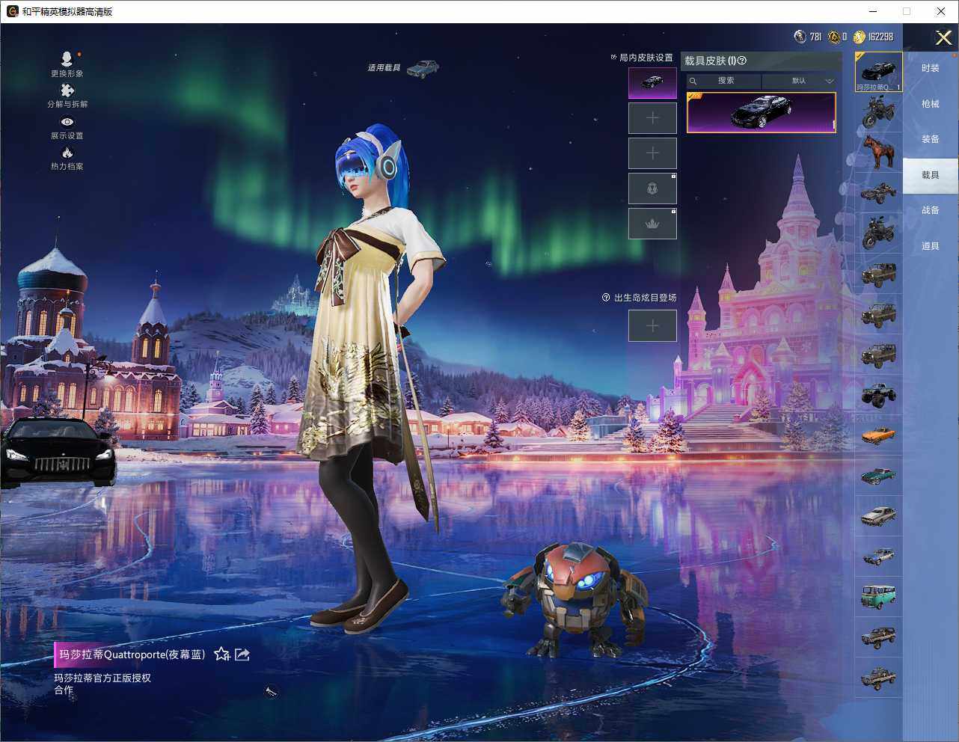Select the large Maserati skin card

click(761, 113)
